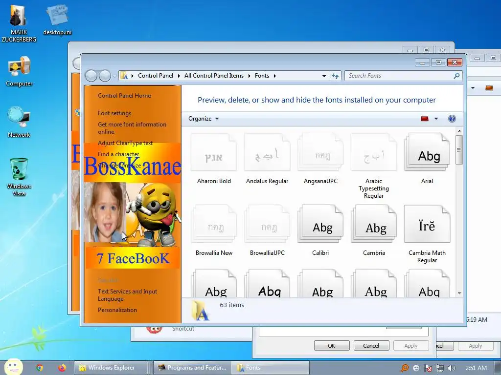
Task: Open the Personalization link
Action: (117, 310)
